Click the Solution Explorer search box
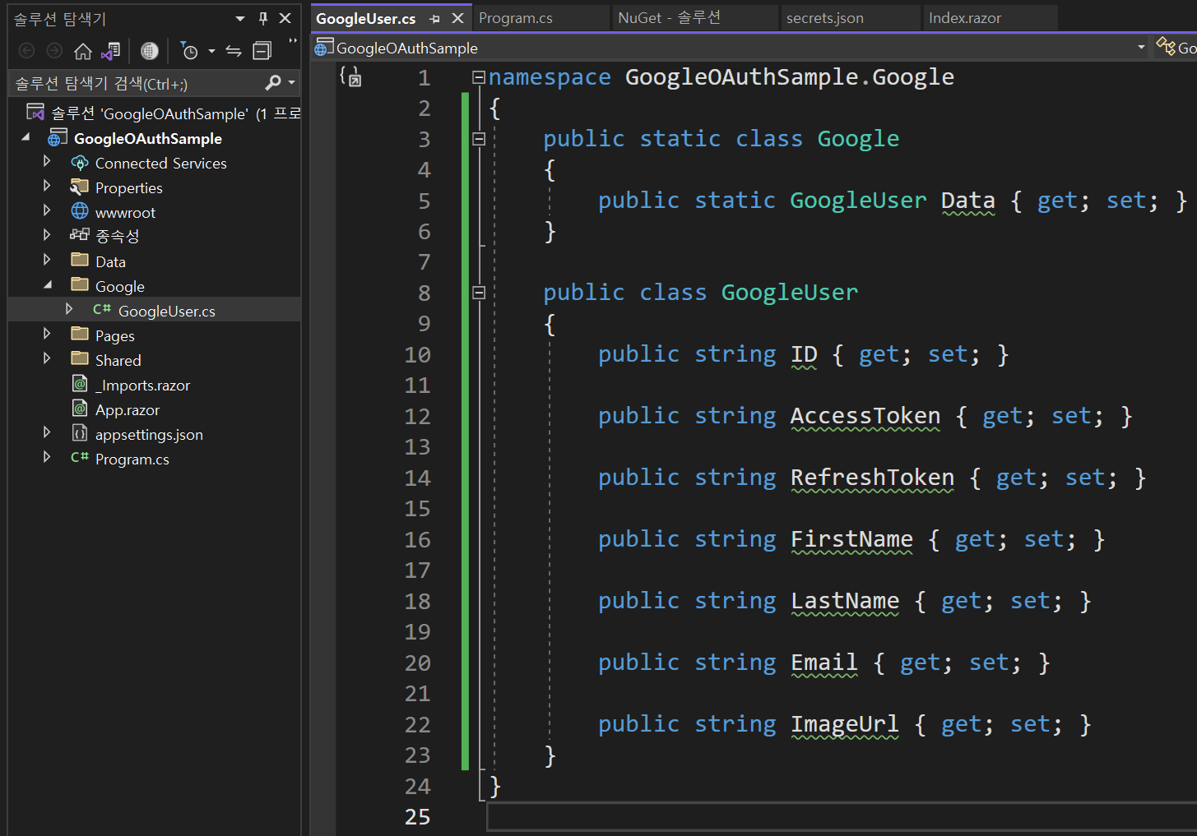Viewport: 1197px width, 836px height. point(136,83)
